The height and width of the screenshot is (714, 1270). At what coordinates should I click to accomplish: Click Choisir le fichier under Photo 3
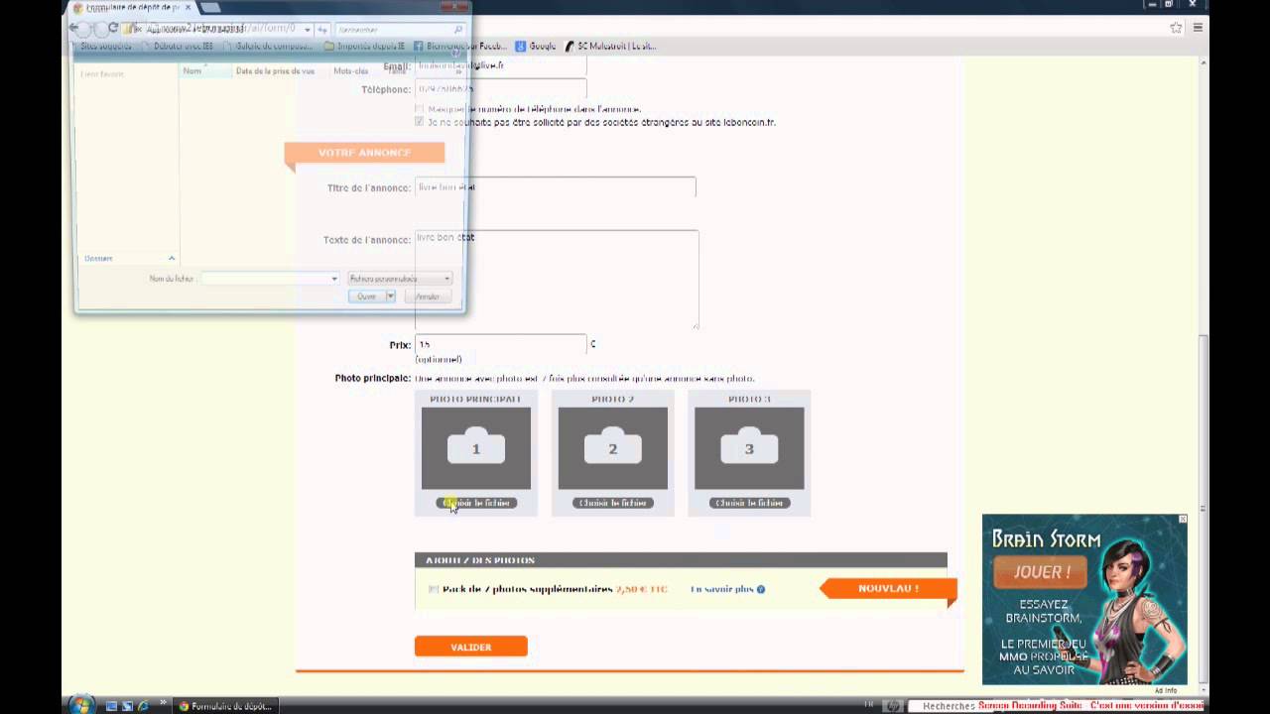pos(749,503)
